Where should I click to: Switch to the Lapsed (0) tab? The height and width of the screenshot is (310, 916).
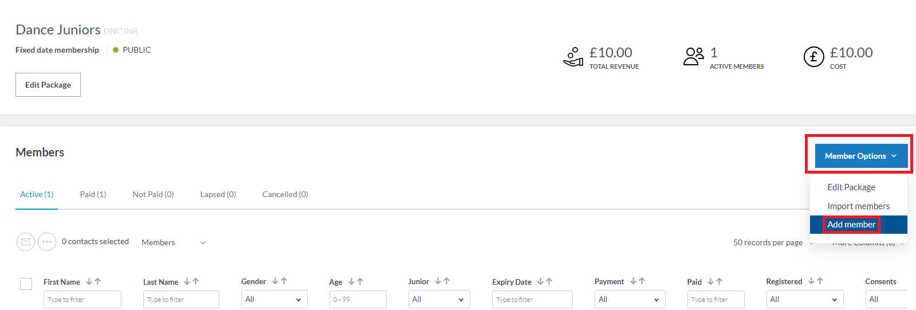point(218,194)
